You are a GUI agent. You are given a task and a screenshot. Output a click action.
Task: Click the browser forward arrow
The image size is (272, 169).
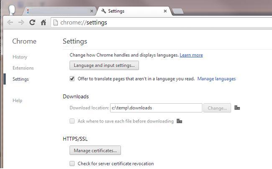click(21, 22)
